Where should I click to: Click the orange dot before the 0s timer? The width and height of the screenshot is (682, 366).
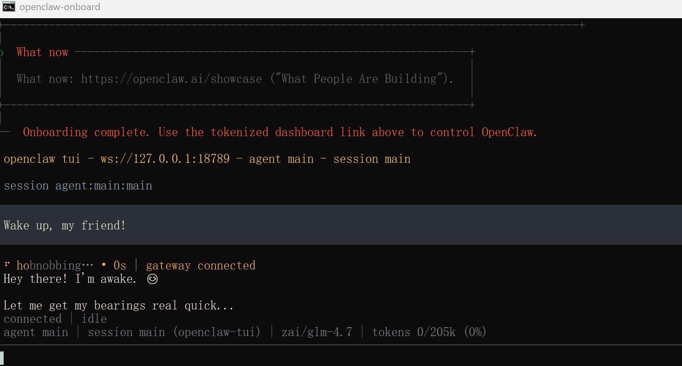coord(104,265)
